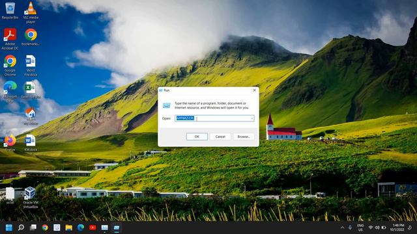This screenshot has width=417, height=234.
Task: Open Task View on the taskbar
Action: point(33,227)
